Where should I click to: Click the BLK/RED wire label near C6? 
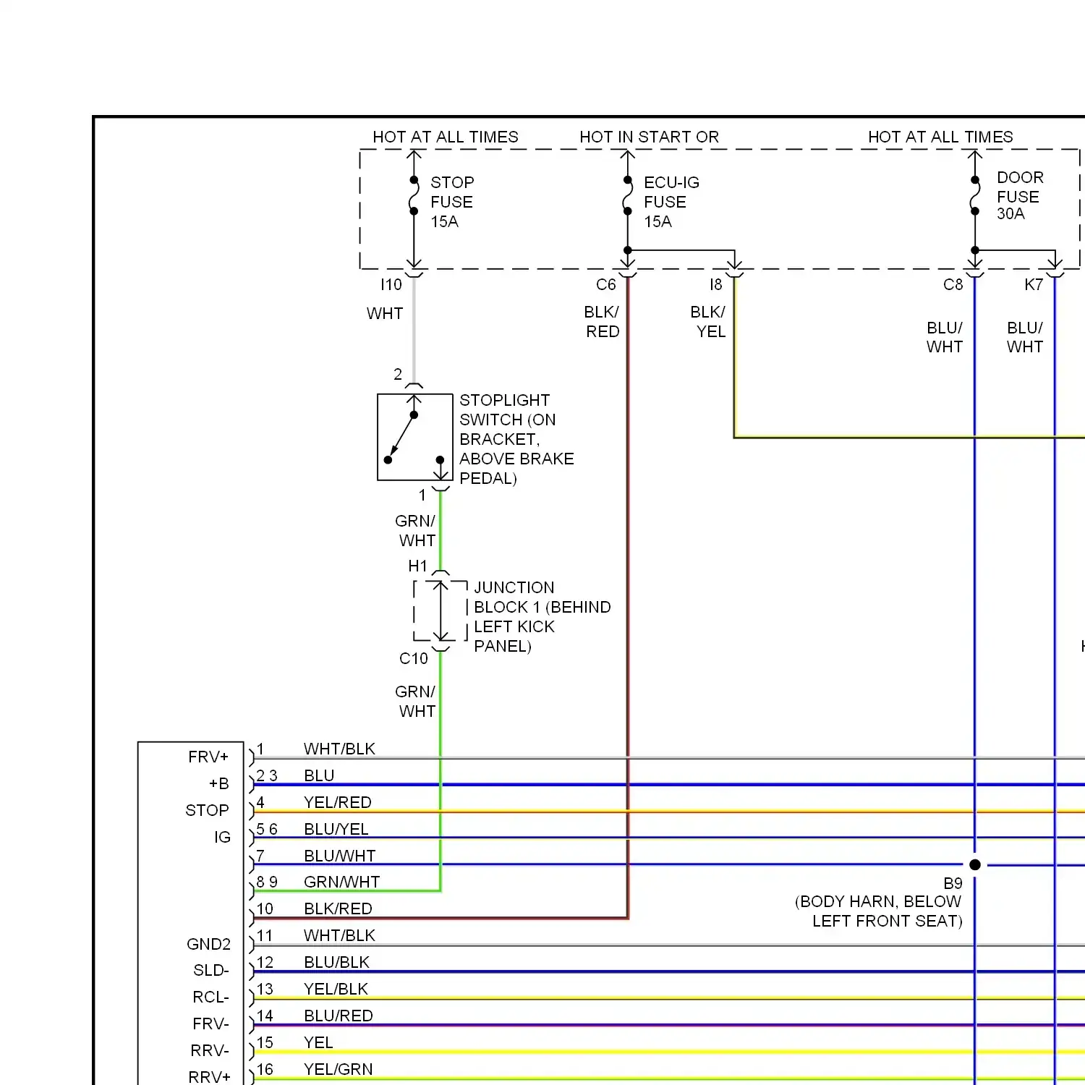pyautogui.click(x=602, y=322)
